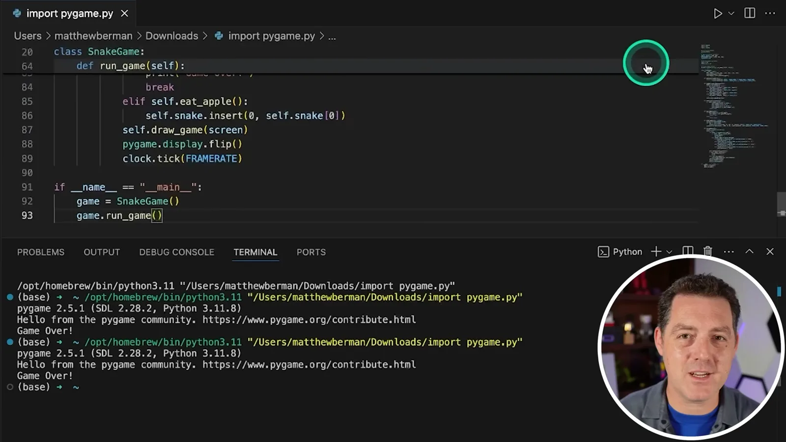Expand breadcrumb ellipsis symbol list
Screen dimensions: 786x442
pyautogui.click(x=332, y=36)
